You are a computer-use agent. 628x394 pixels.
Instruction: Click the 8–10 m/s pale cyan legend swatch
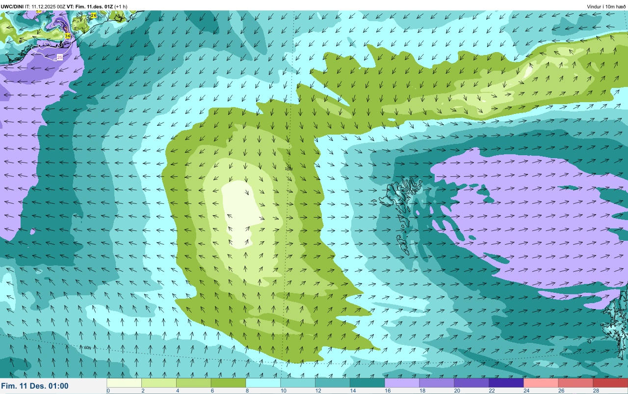pos(263,383)
